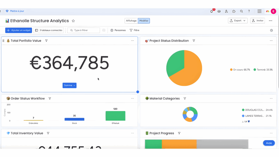The image size is (279, 157).
Task: Filter the Project Status Distribution widget
Action: click(x=194, y=41)
